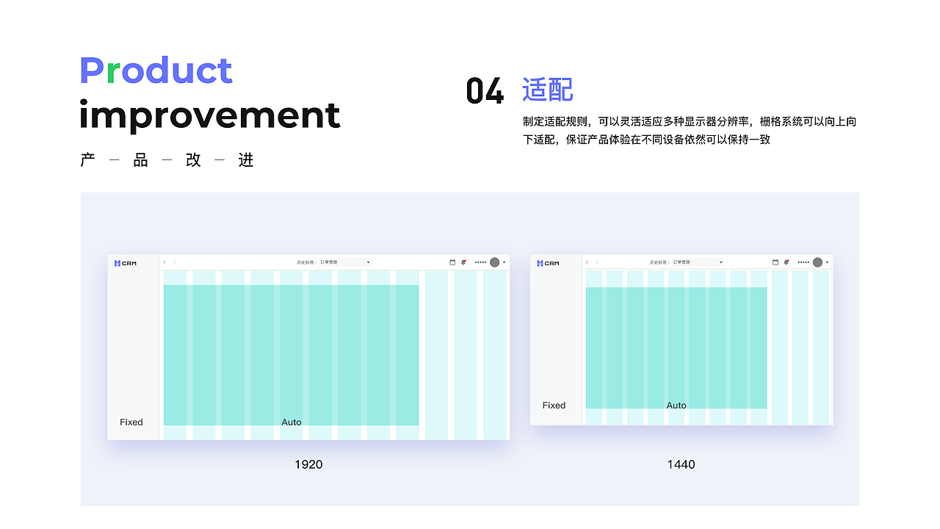Image resolution: width=940 pixels, height=529 pixels.
Task: Click the masked username dots in 1440 mockup
Action: tap(803, 262)
